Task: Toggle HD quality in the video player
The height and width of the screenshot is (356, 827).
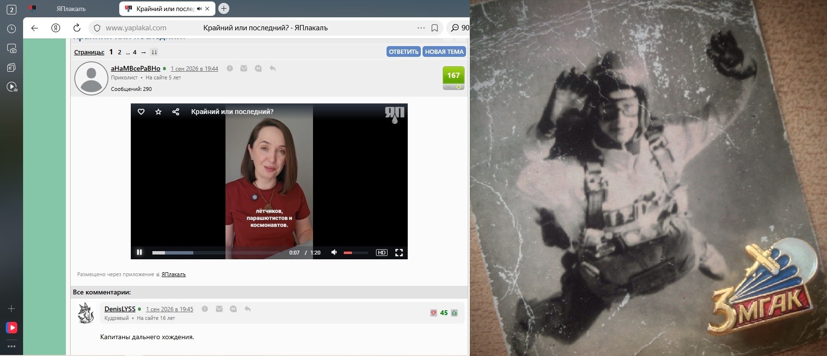Action: [382, 253]
